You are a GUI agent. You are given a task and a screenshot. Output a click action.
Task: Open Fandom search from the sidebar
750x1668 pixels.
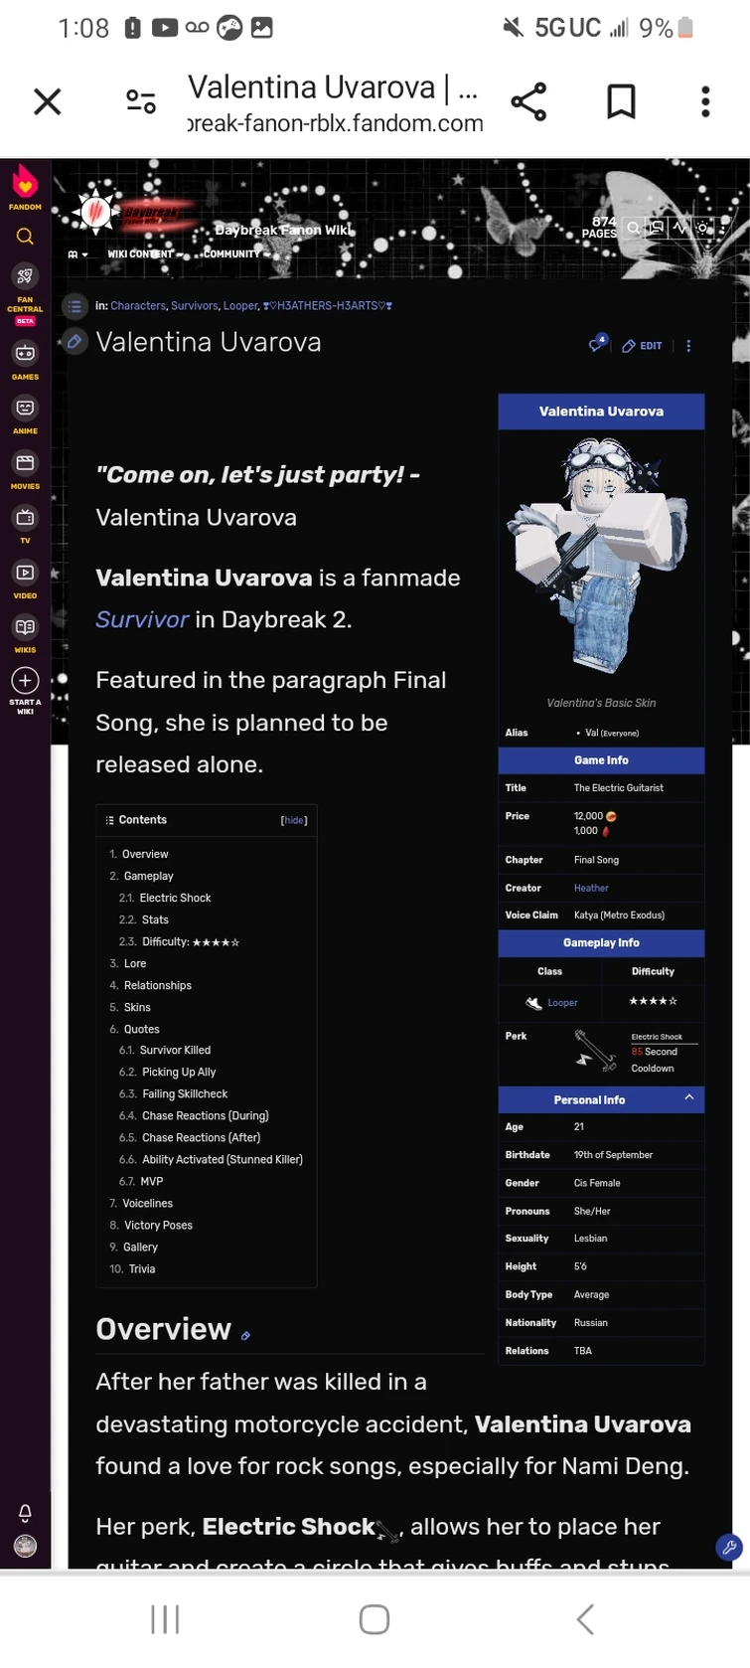pos(25,237)
